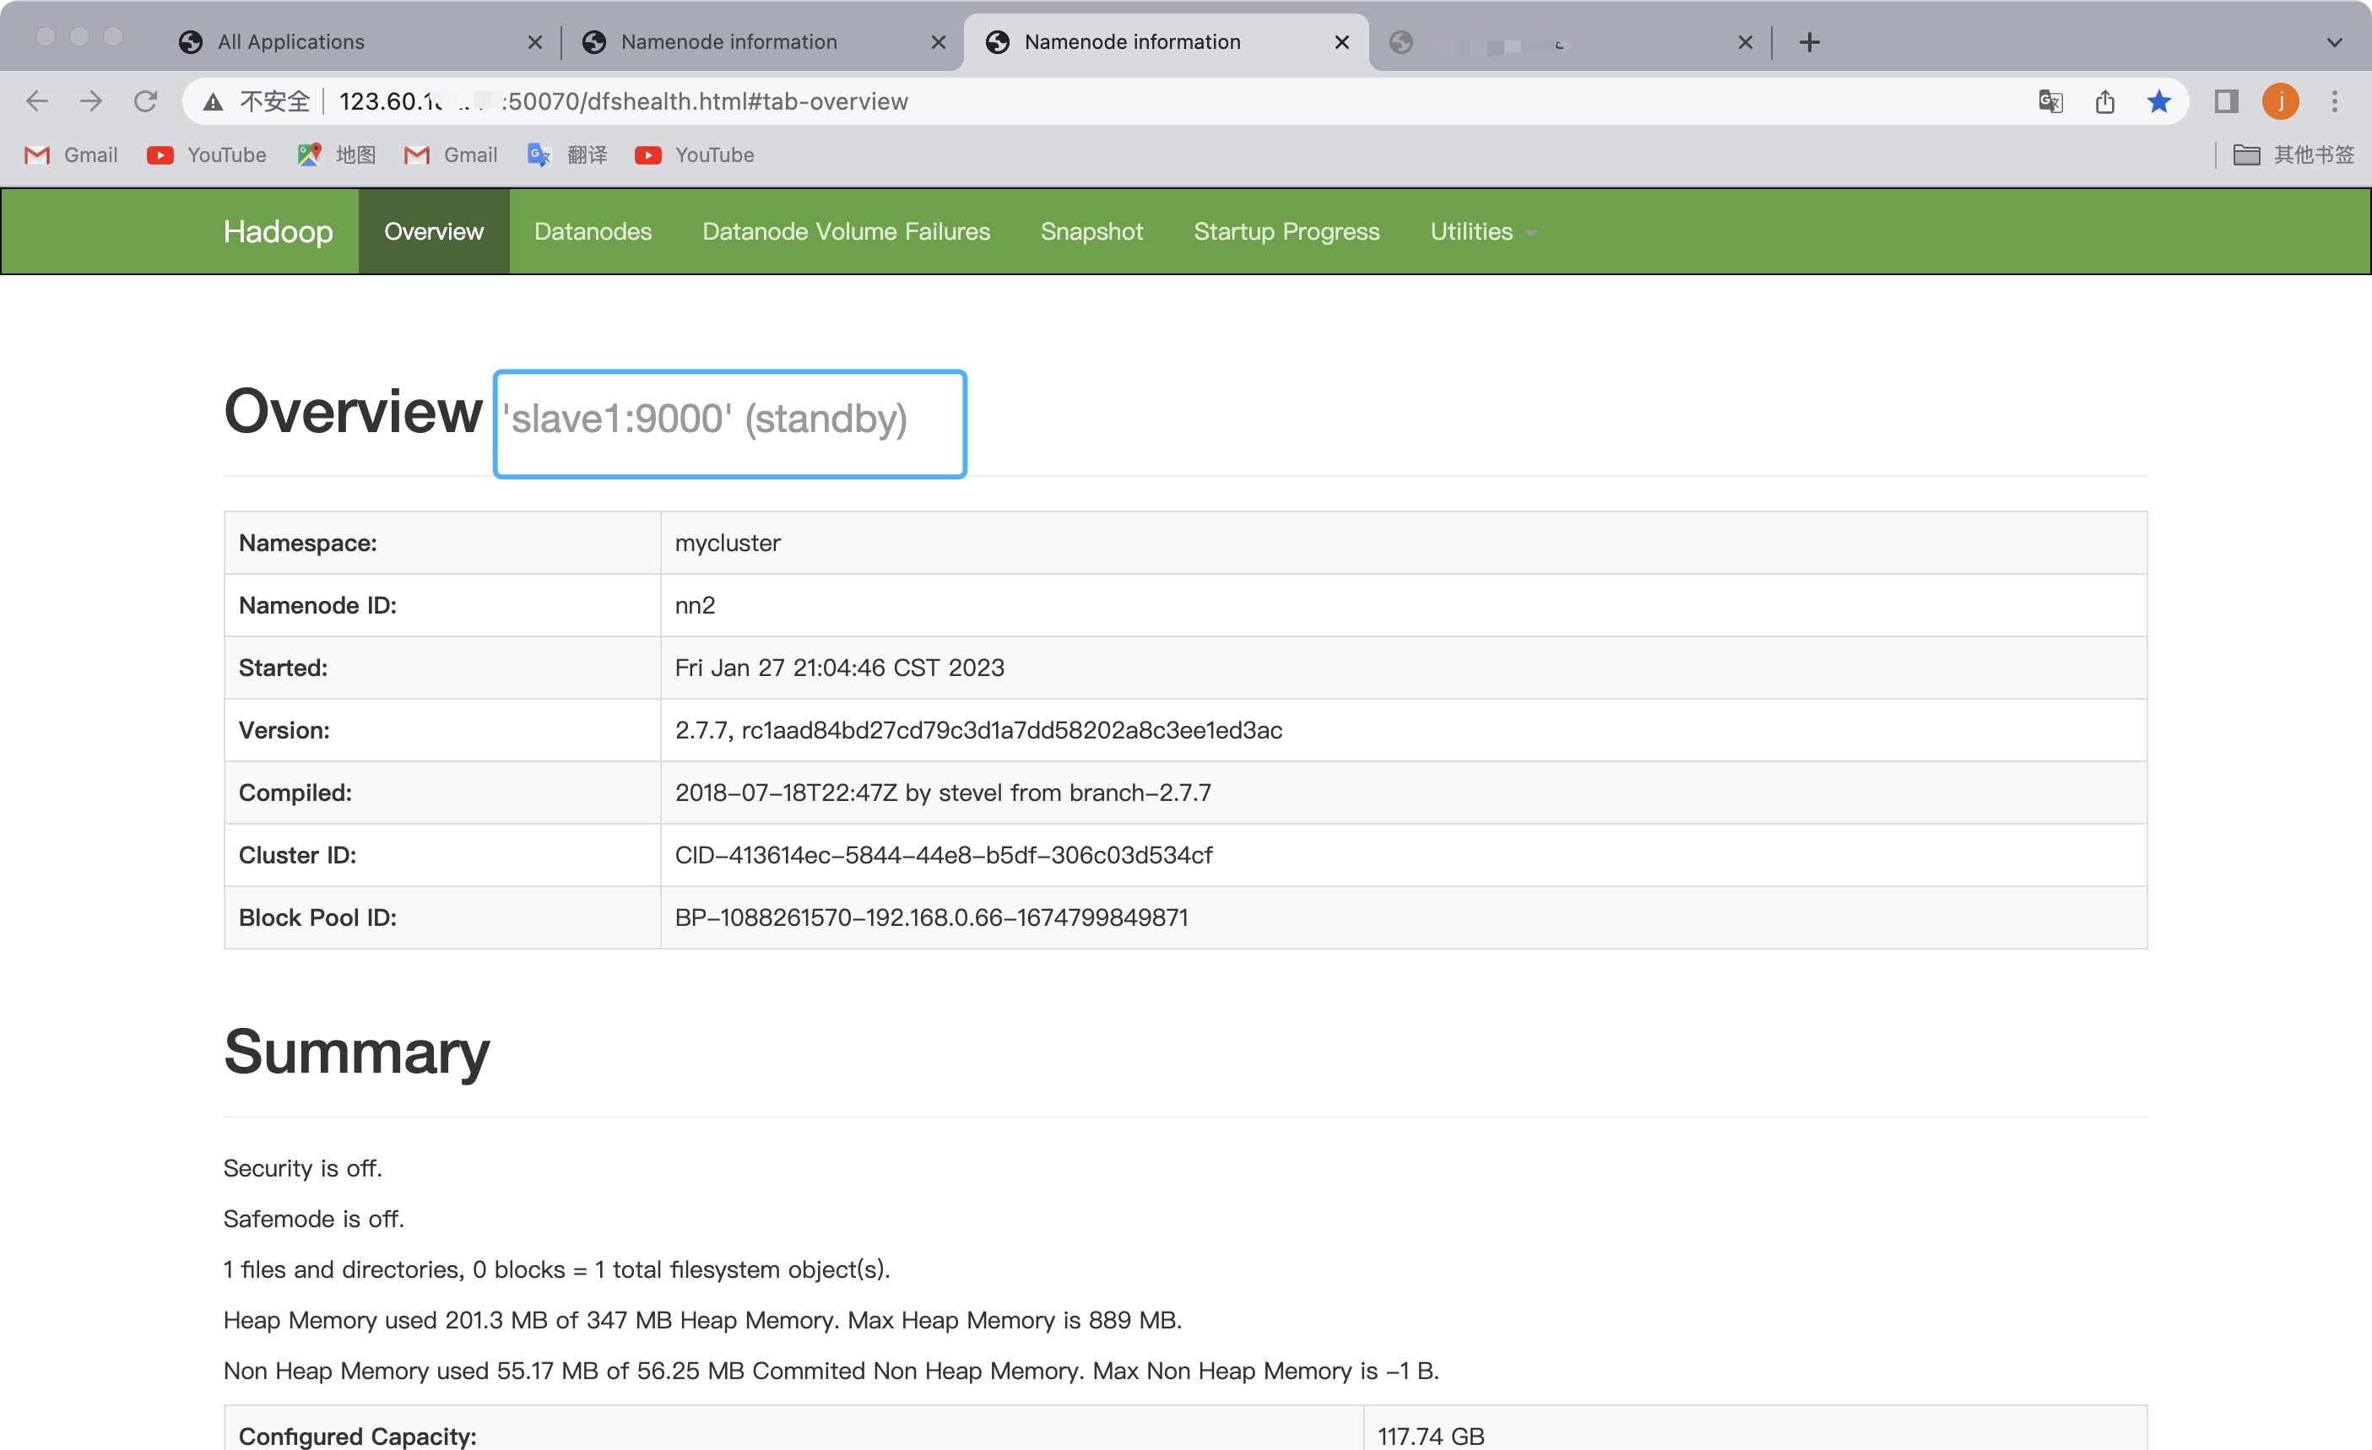
Task: Open the first Gmail bookmark
Action: [71, 155]
